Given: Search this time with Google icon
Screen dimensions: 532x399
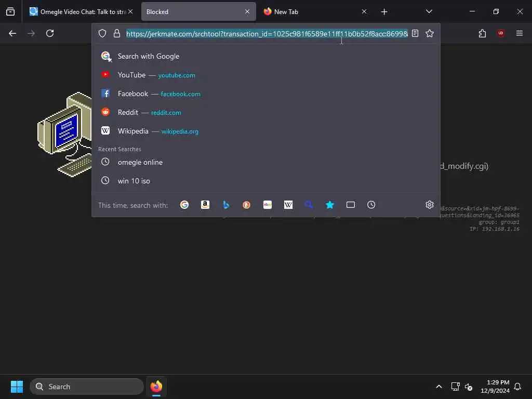Looking at the screenshot, I should point(184,205).
